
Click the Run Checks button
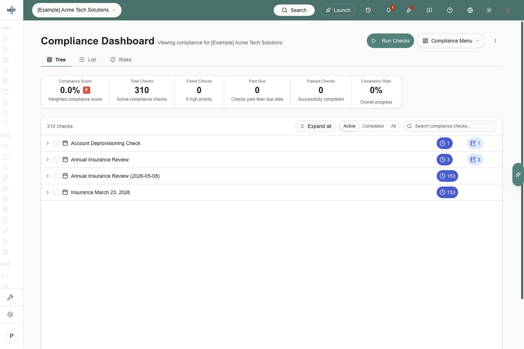coord(390,41)
